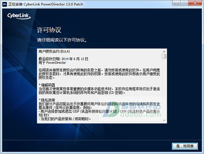Image resolution: width=204 pixels, height=154 pixels.
Task: Click the 是，我同意 agree button
Action: click(185, 146)
